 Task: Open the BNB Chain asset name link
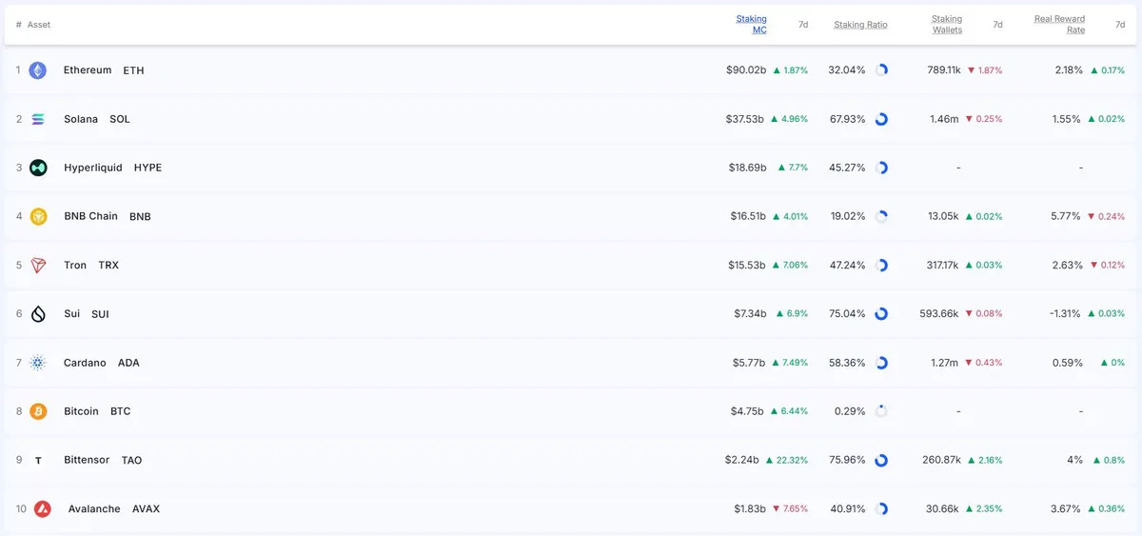tap(90, 216)
